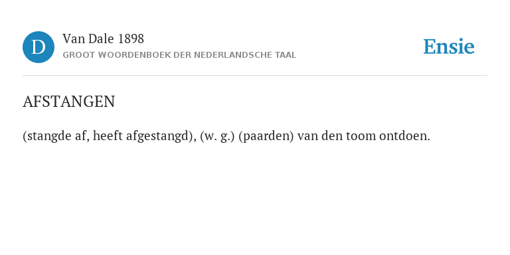Click the word 'TAAL' in subtitle
The height and width of the screenshot is (255, 510).
pyautogui.click(x=286, y=55)
